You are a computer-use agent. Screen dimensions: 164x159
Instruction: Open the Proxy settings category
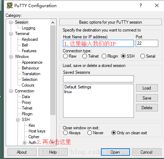pyautogui.click(x=26, y=102)
